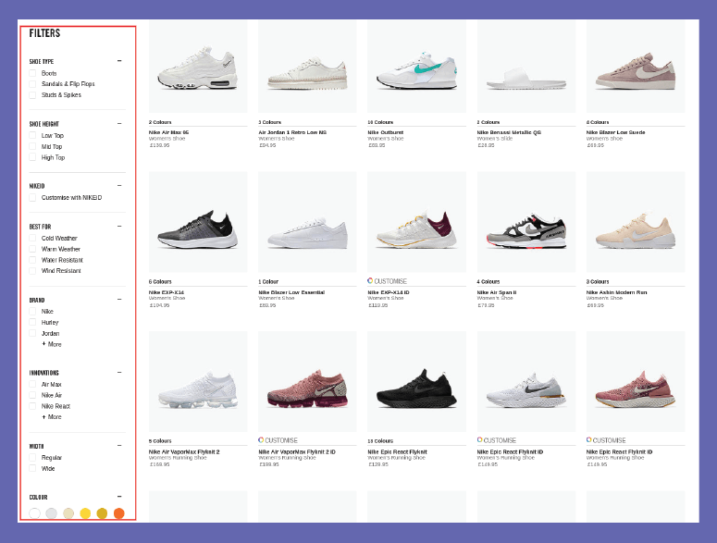
Task: Click '10 Colours' above Nike Outburst
Action: (380, 122)
